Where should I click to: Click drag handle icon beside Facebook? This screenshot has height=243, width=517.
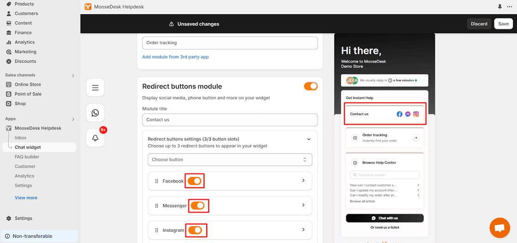(x=156, y=181)
